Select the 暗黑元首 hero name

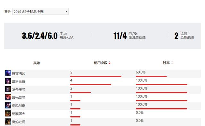tap(19, 82)
